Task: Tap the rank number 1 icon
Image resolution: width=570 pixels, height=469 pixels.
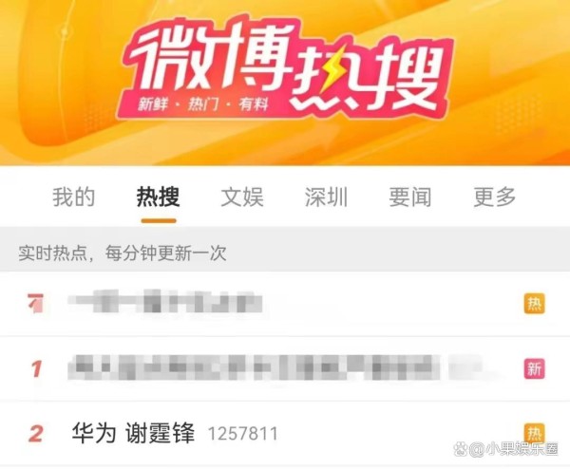Action: pos(36,368)
